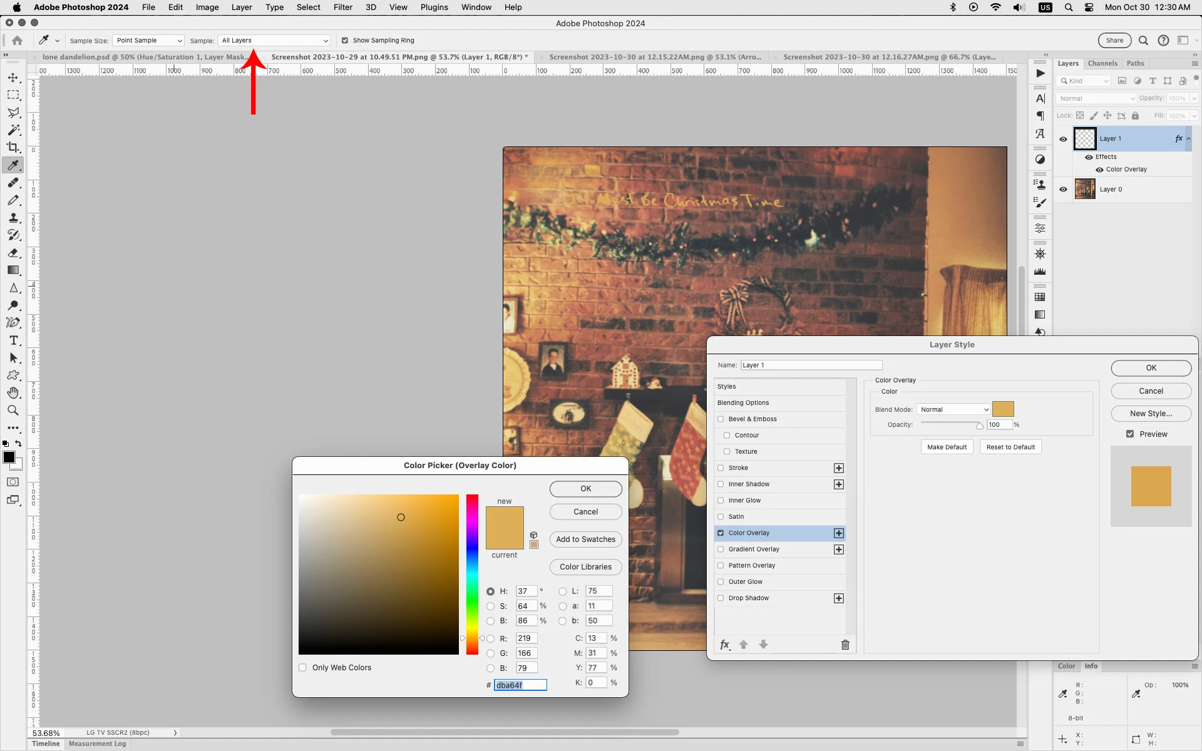
Task: Open the Filter menu
Action: tap(342, 8)
